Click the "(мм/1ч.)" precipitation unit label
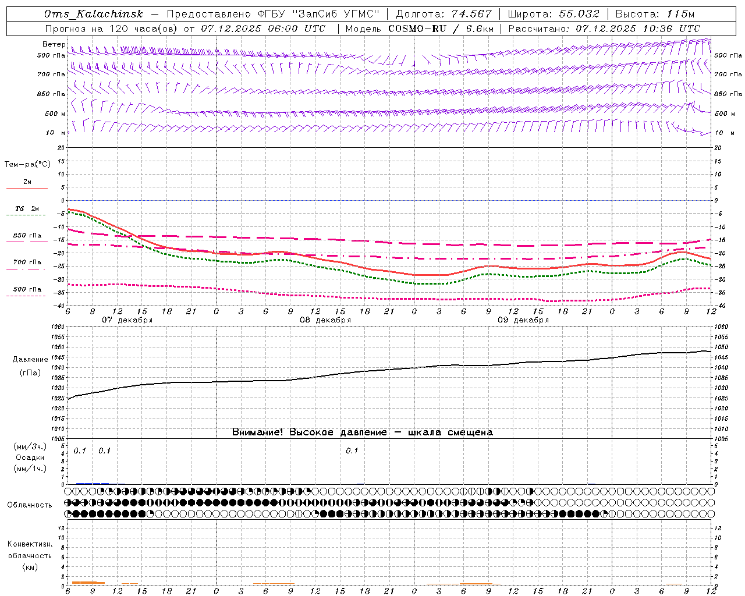The image size is (745, 596). tap(30, 469)
